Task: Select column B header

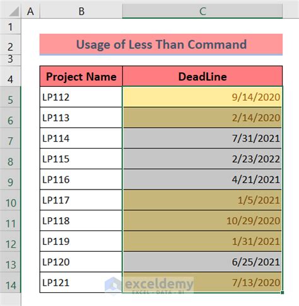Action: click(81, 11)
